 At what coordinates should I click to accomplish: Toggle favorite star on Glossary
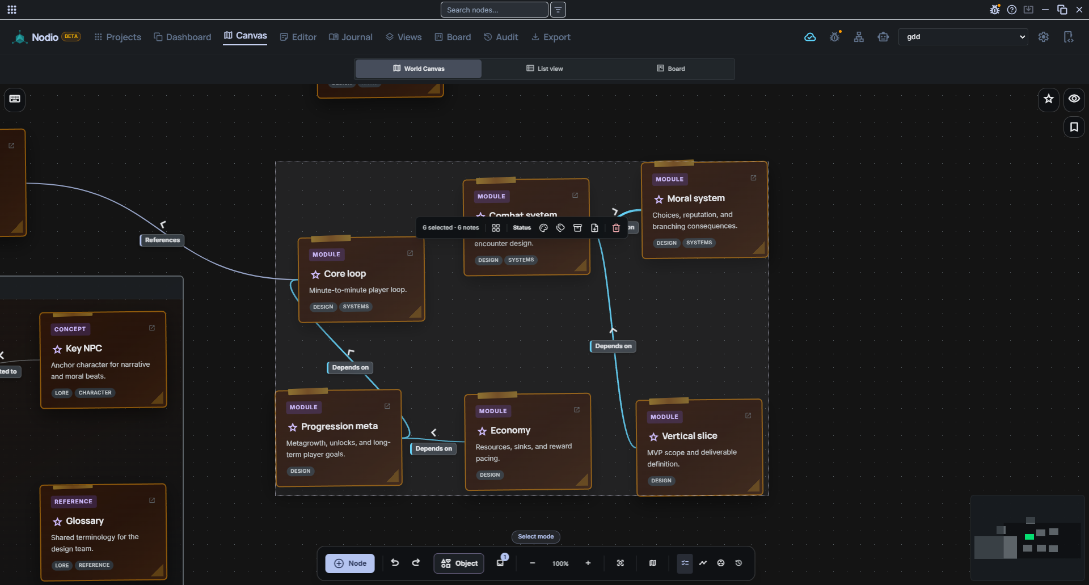pyautogui.click(x=57, y=522)
